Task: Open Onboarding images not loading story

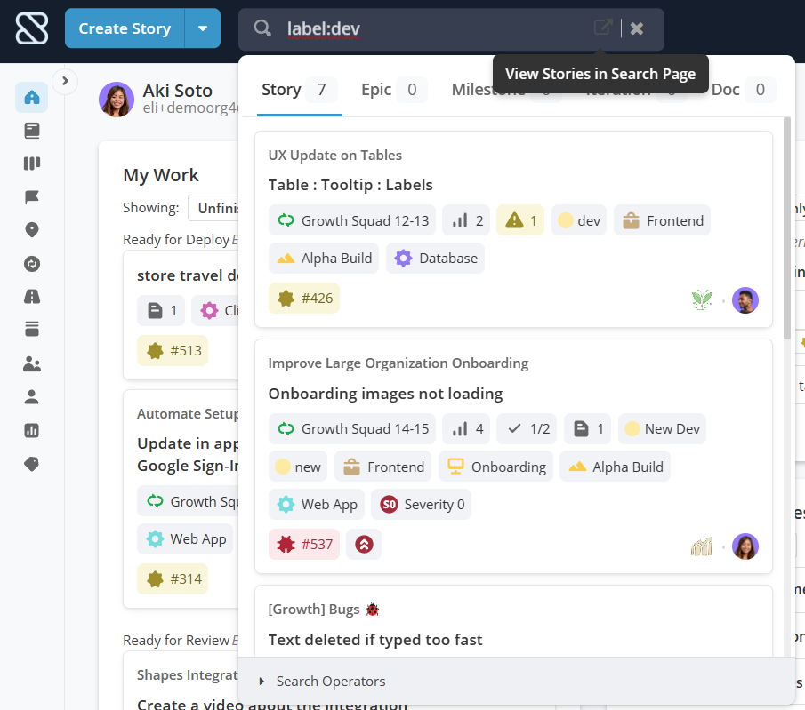Action: point(385,394)
